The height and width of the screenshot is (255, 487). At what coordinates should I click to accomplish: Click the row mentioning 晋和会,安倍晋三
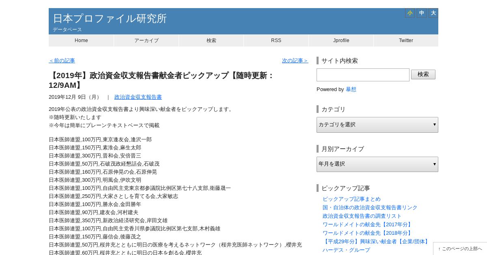click(x=95, y=156)
